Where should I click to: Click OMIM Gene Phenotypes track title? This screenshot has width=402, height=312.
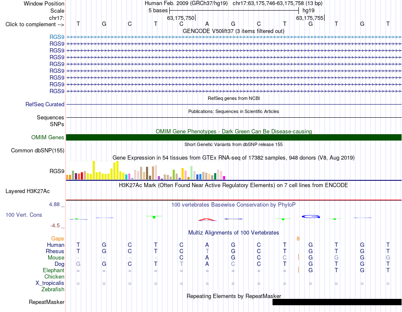(x=234, y=131)
